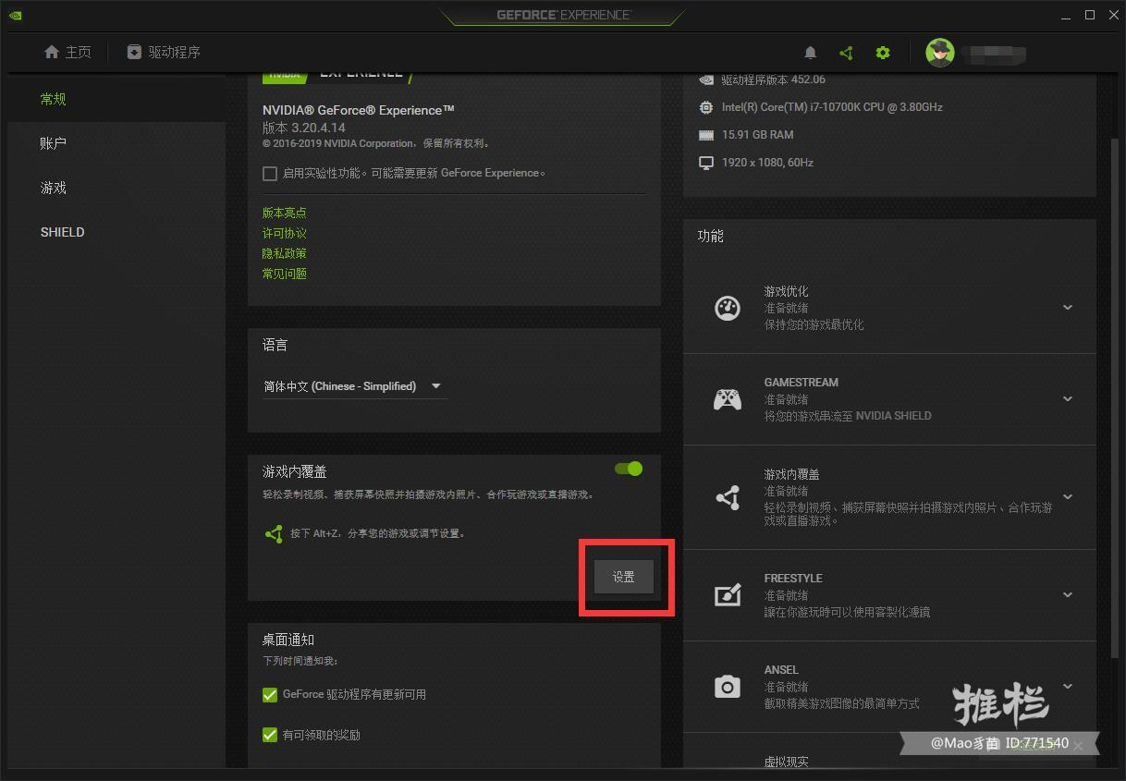Uncheck GeForce 驱动程序有更新可用
This screenshot has width=1126, height=781.
[x=269, y=694]
